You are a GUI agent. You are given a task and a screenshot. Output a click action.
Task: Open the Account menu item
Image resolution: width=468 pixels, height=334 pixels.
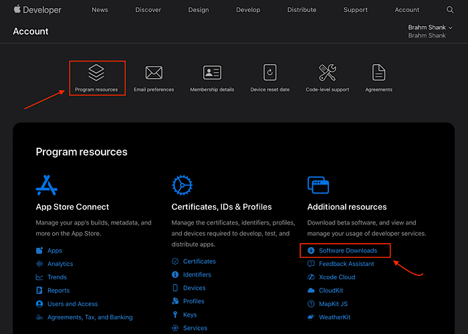coord(406,10)
